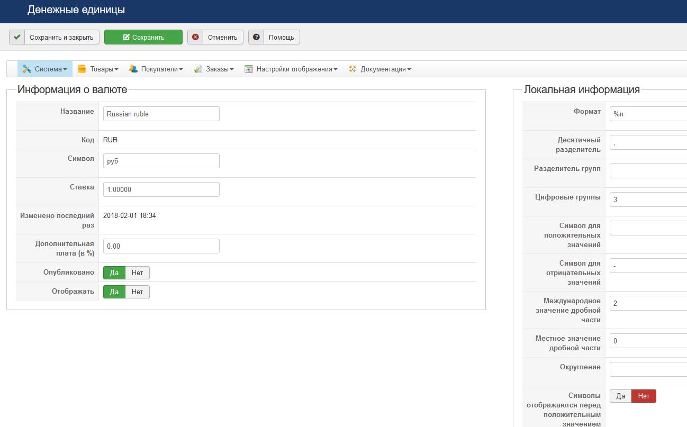
Task: Click the RUB currency code text
Action: click(x=110, y=140)
